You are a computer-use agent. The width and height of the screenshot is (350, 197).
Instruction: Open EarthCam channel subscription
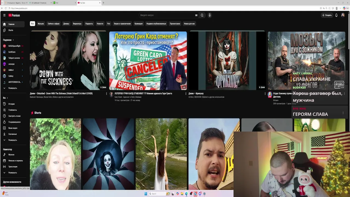tap(13, 52)
